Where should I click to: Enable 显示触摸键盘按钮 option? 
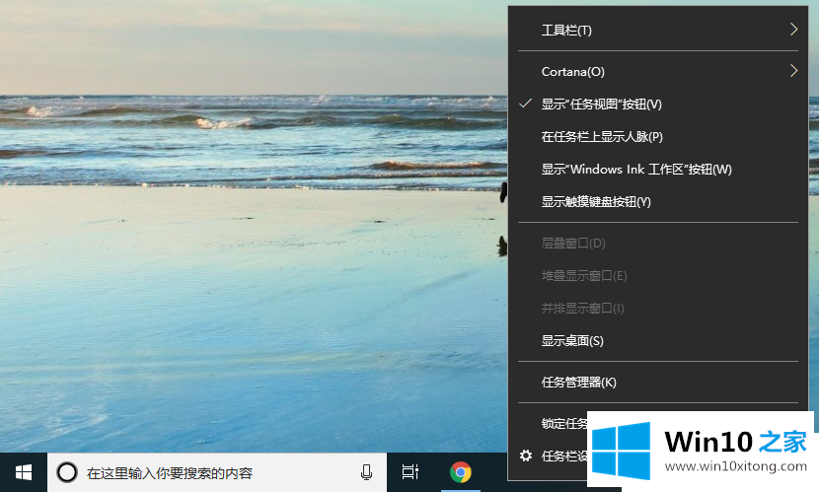coord(596,202)
